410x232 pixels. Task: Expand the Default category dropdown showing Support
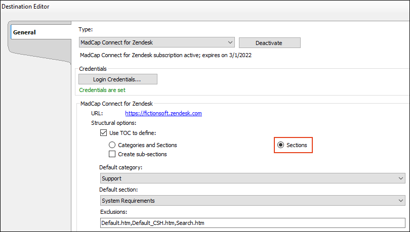tap(253, 178)
